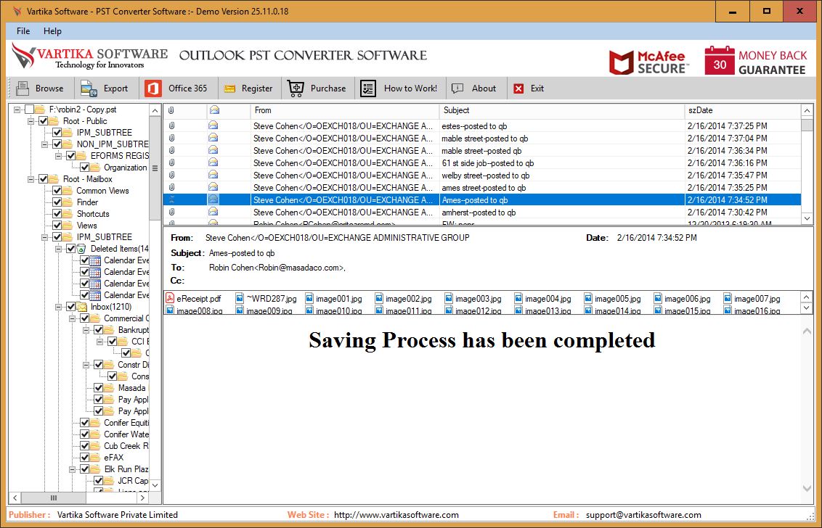This screenshot has width=822, height=528.
Task: Uncheck the Shortcuts folder checkbox
Action: coord(57,214)
